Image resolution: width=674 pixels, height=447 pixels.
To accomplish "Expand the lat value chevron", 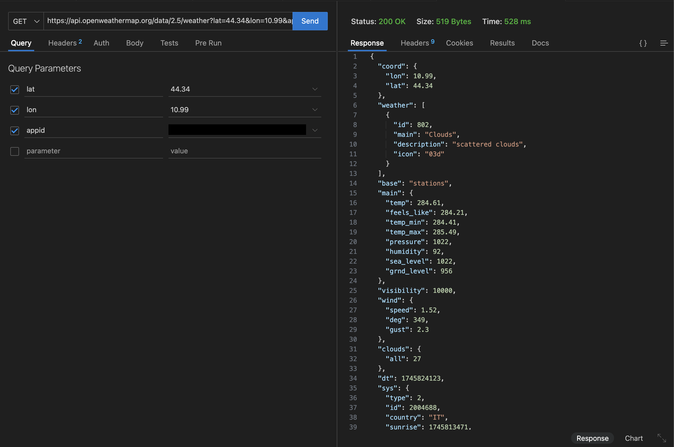I will tap(314, 89).
